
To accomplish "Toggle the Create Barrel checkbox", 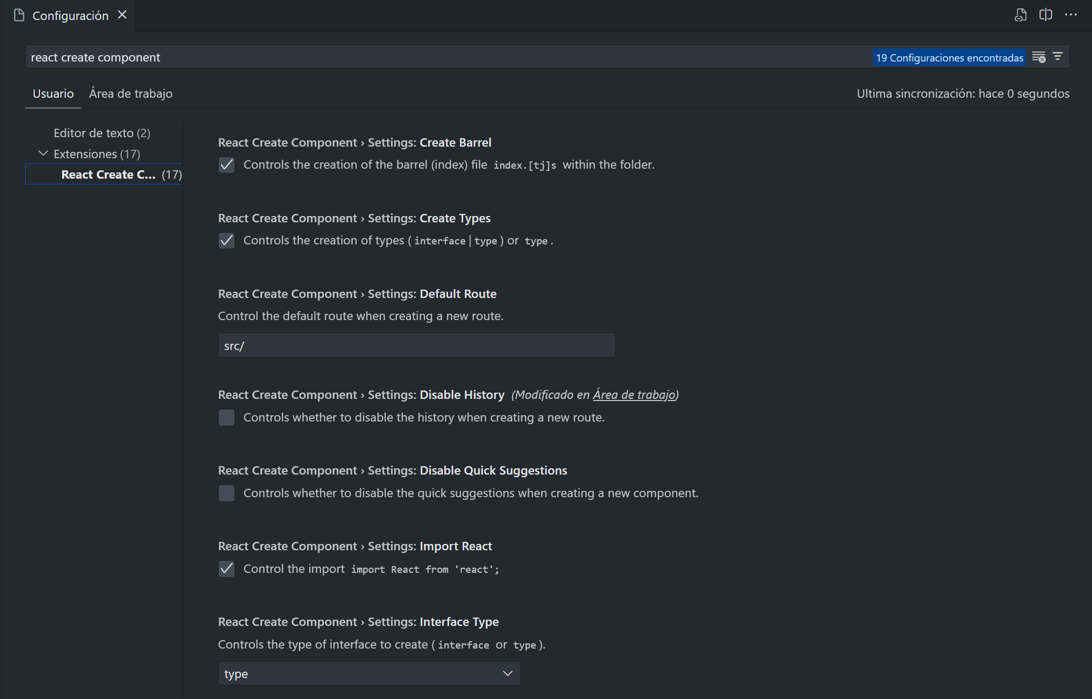I will point(227,165).
